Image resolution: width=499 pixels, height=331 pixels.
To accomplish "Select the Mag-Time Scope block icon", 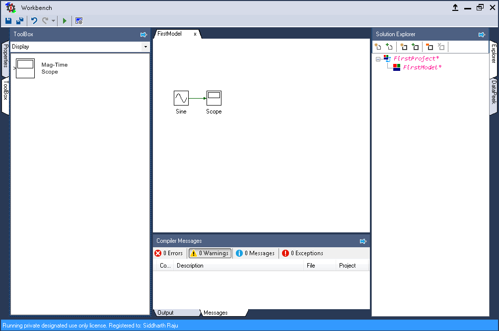I will 25,68.
